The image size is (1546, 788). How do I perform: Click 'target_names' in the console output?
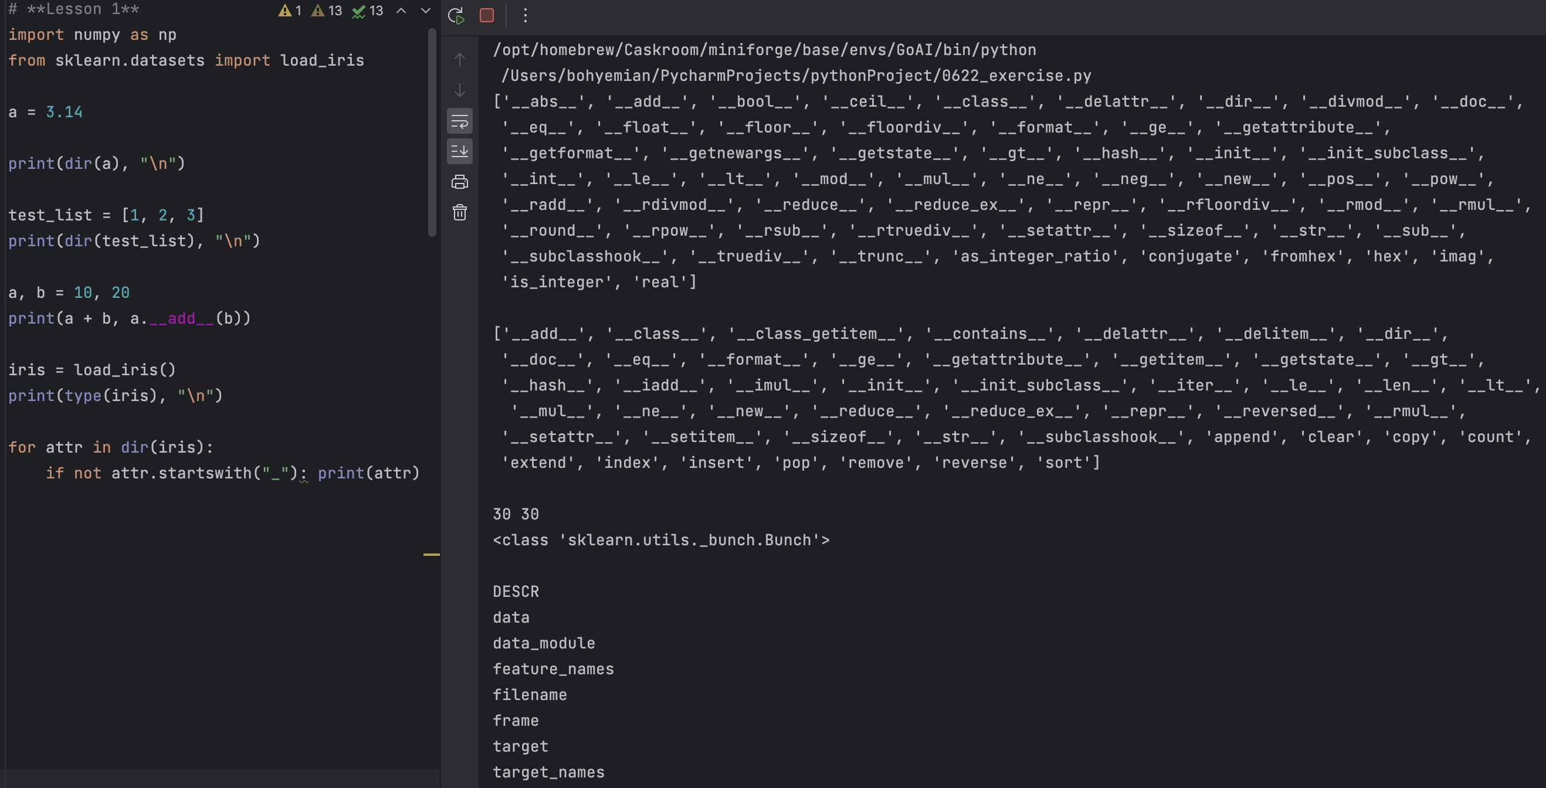(549, 772)
